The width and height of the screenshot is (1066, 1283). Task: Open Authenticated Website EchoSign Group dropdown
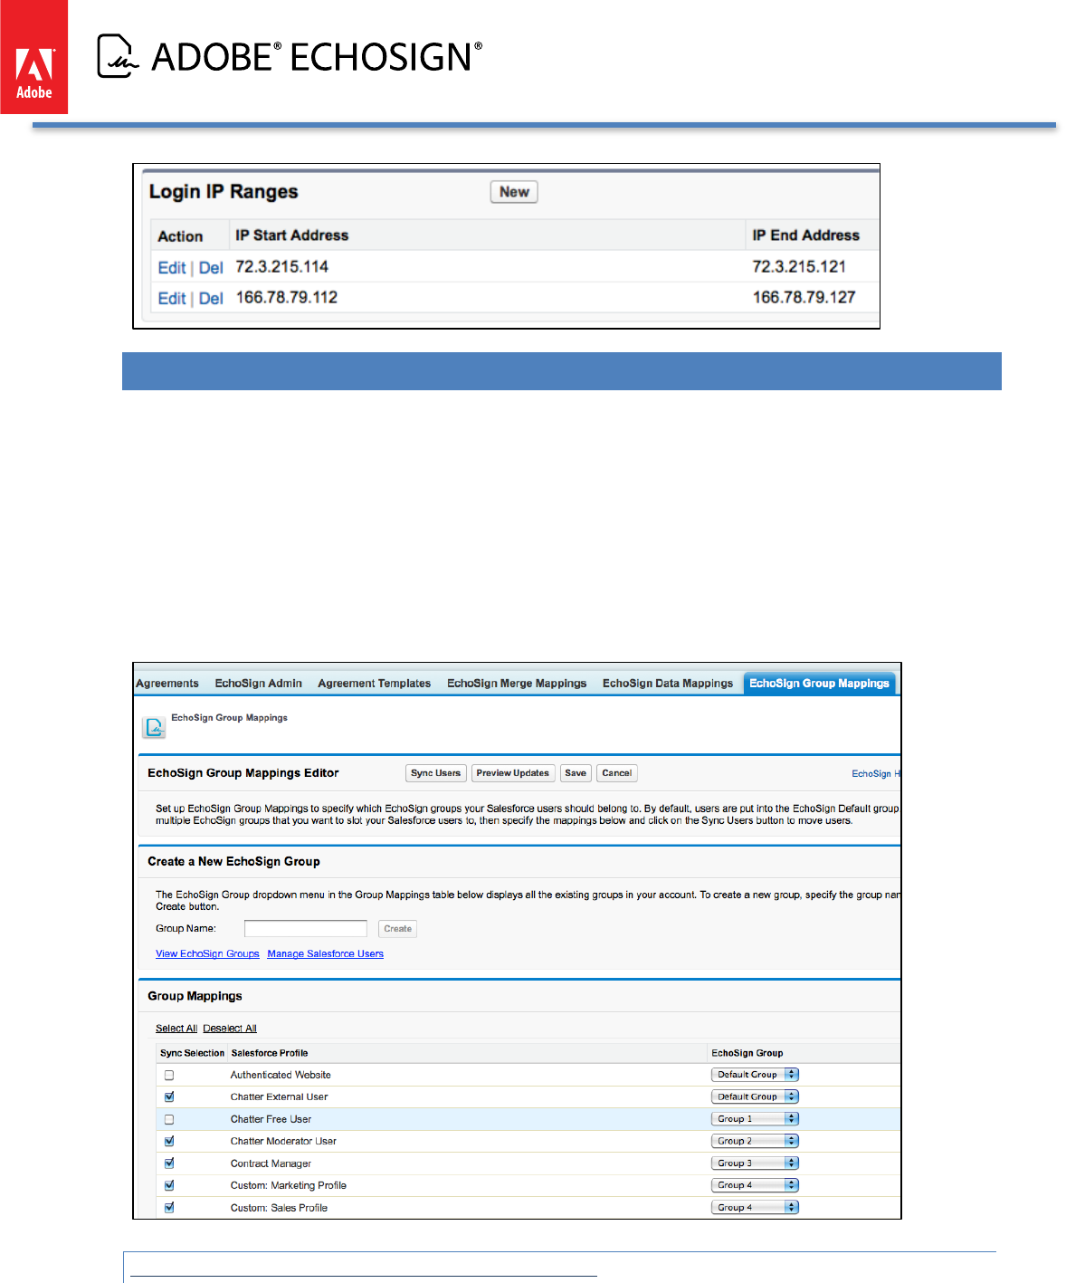pyautogui.click(x=755, y=1075)
